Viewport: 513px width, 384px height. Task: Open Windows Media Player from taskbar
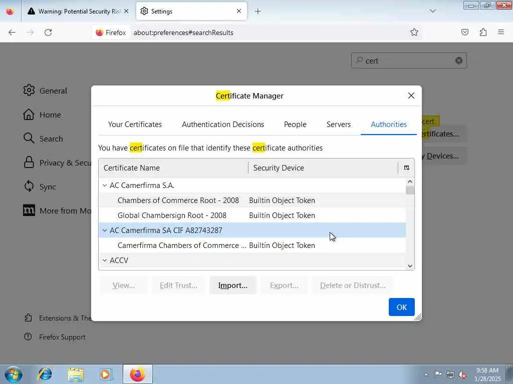(106, 374)
